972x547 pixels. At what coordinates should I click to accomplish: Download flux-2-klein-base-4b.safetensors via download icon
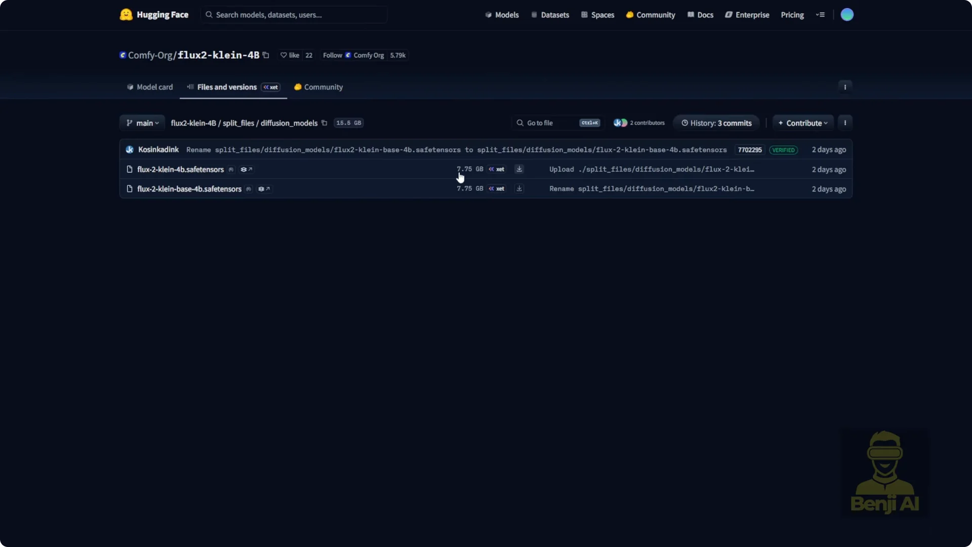pyautogui.click(x=519, y=188)
